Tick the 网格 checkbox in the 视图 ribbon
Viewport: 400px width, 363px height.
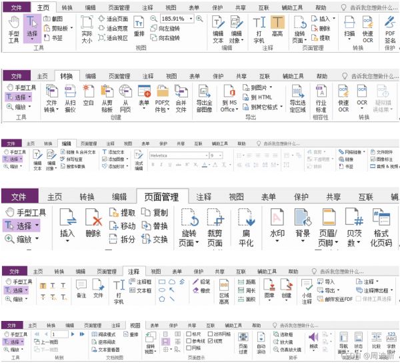click(x=189, y=348)
